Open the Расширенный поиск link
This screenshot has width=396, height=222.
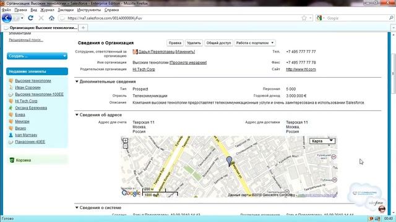pyautogui.click(x=26, y=39)
